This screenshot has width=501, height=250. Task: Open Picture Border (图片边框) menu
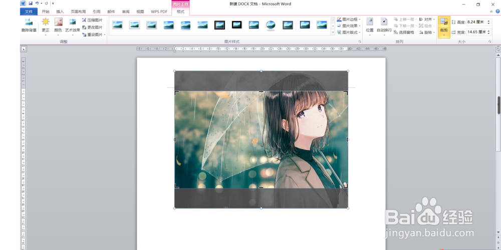point(349,19)
